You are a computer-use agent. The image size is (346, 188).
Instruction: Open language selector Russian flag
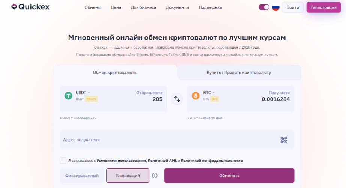(275, 7)
